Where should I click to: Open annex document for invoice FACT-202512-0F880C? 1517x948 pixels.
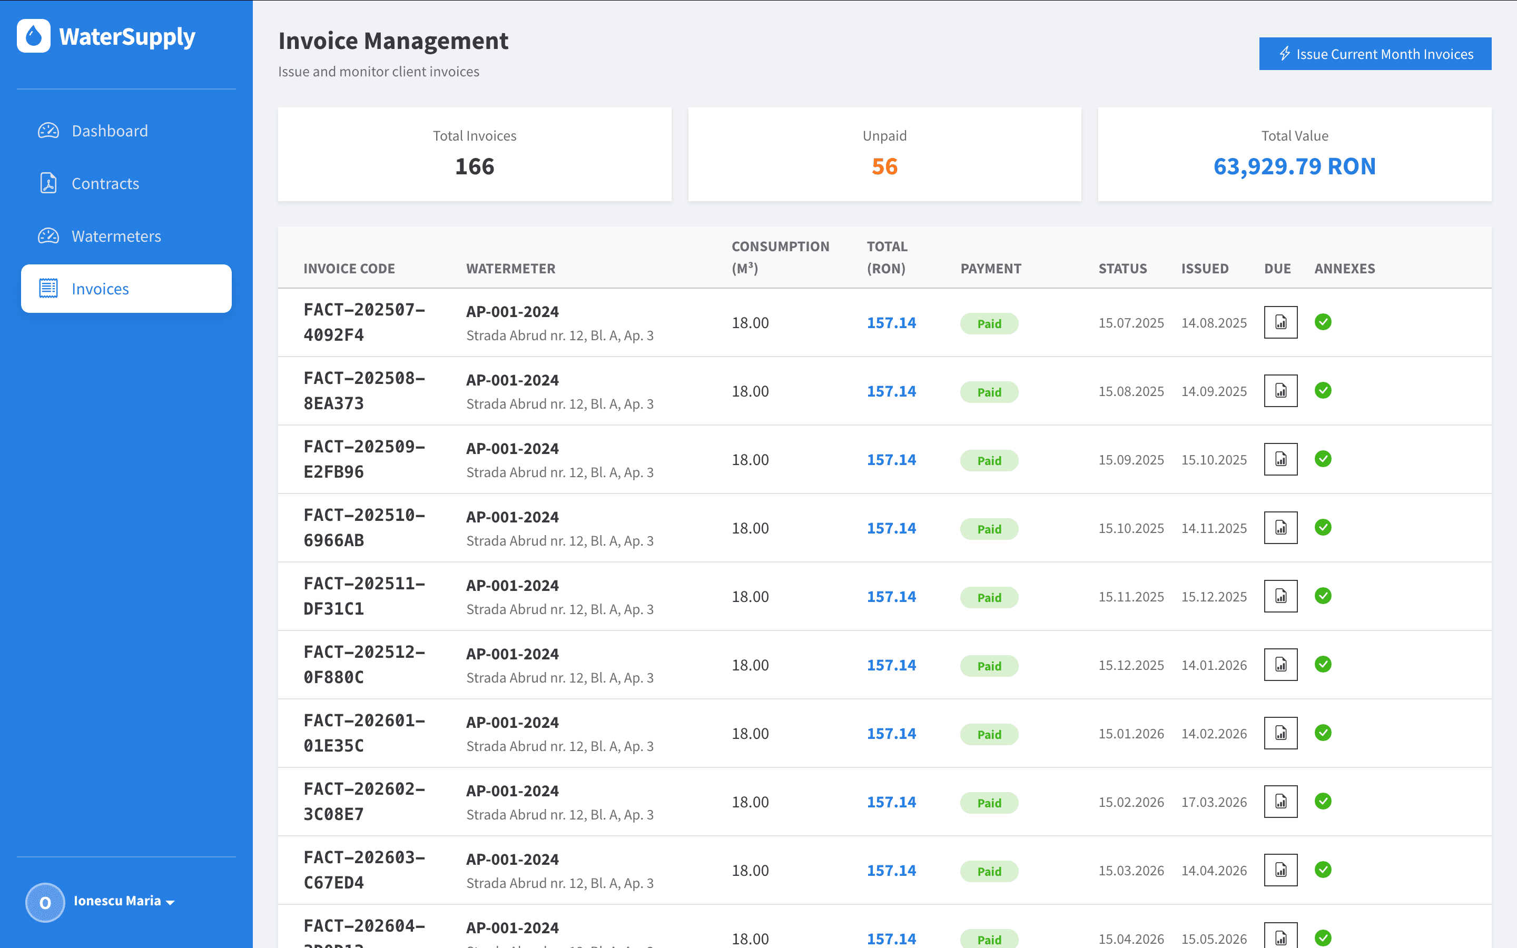pyautogui.click(x=1280, y=664)
